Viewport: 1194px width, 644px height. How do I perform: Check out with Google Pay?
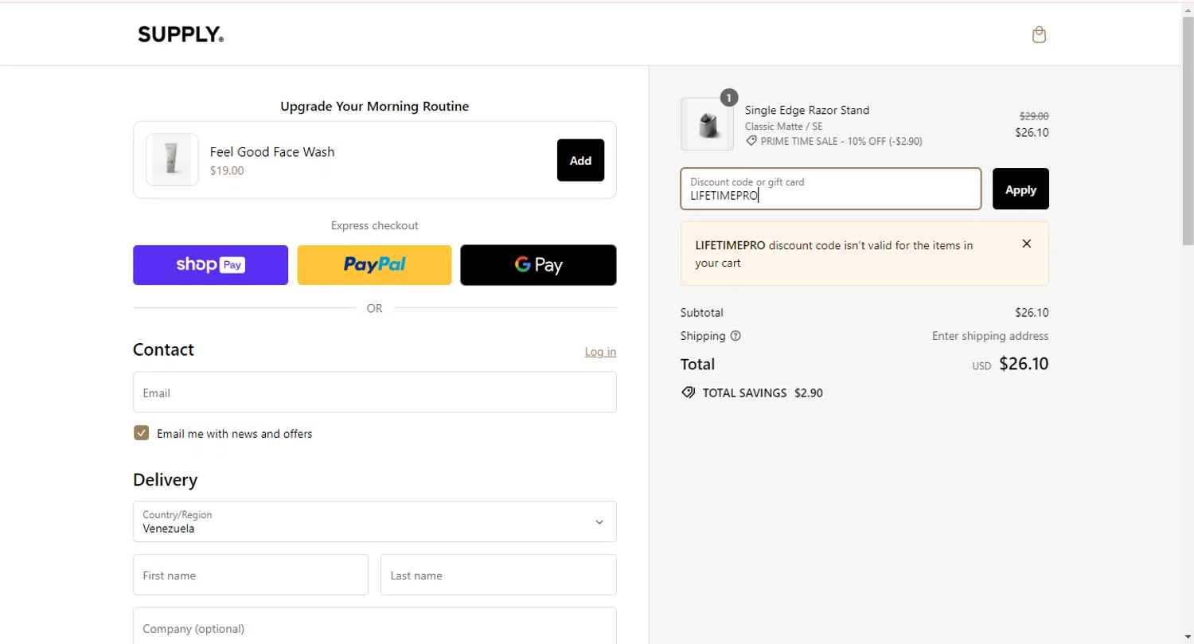[x=538, y=265]
